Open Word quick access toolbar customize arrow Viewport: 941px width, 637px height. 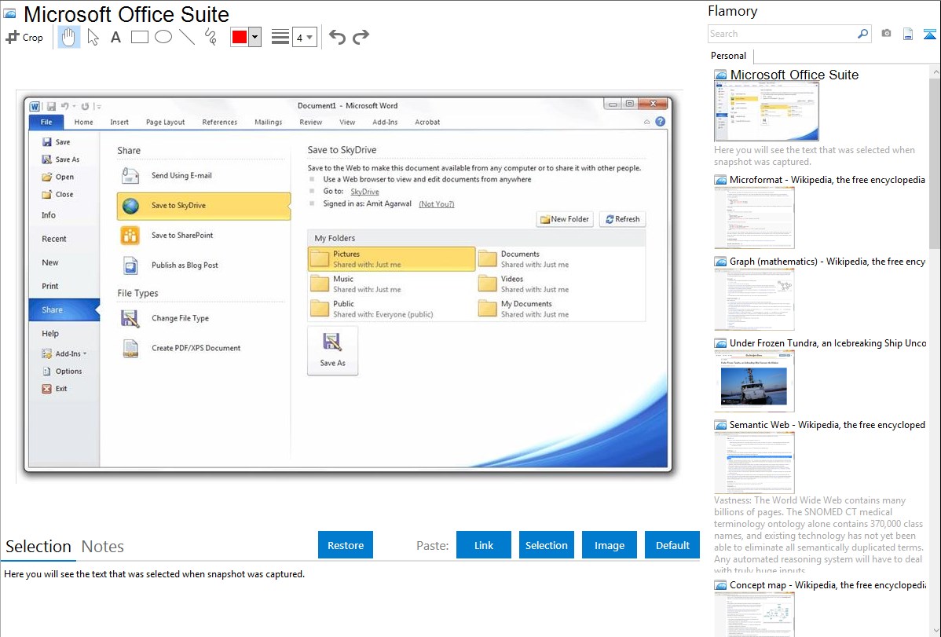pos(98,106)
